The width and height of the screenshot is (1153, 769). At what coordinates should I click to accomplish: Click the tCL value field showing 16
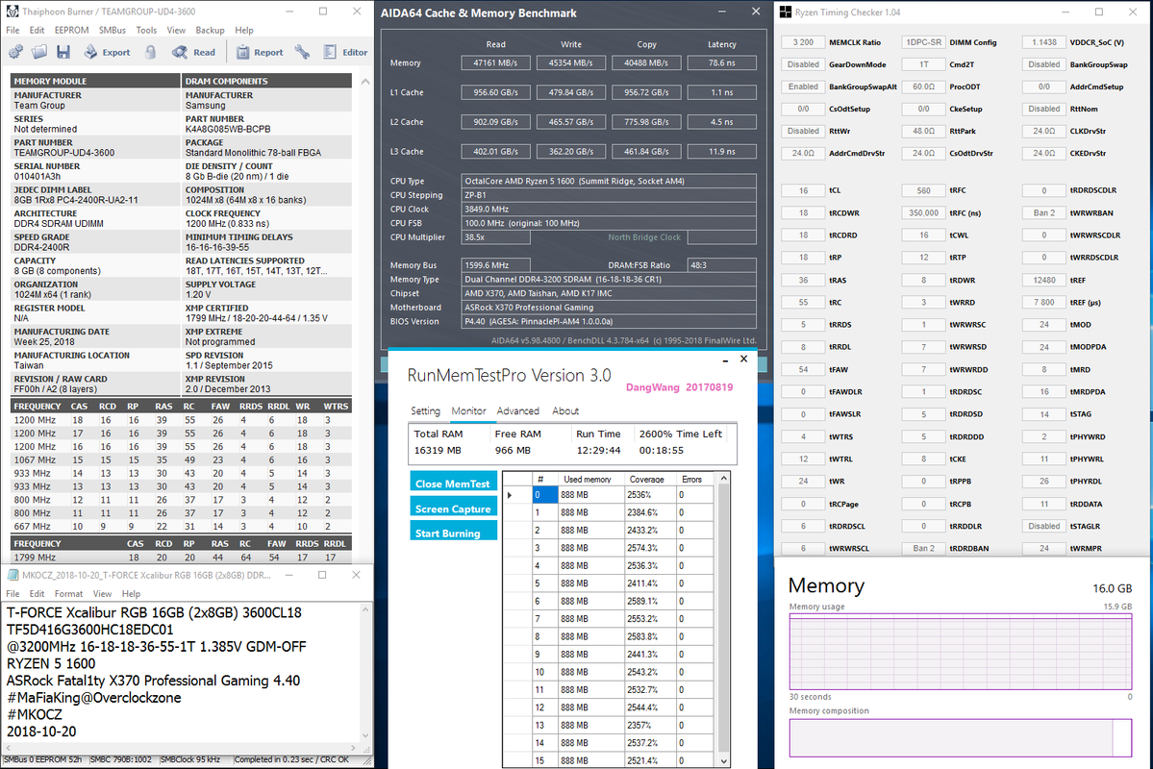pos(803,190)
